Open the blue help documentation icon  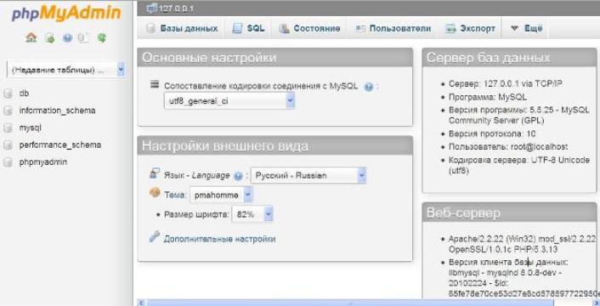(67, 38)
